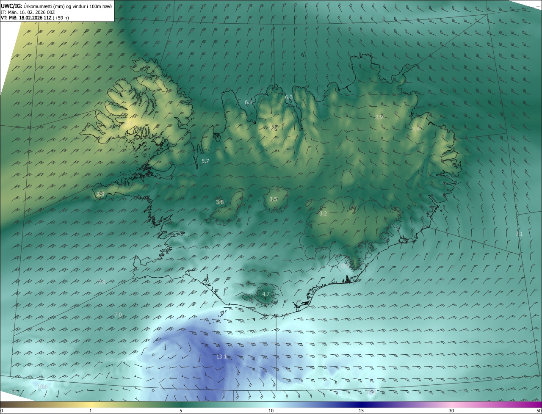Viewport: 542px width, 414px height.
Task: Click the 7.1 value label
Action: click(519, 234)
